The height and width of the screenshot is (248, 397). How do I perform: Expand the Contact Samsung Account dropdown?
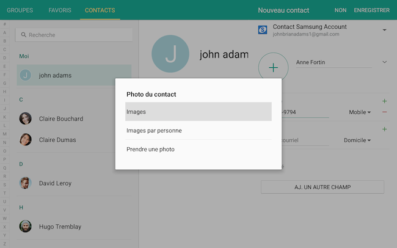(x=384, y=30)
